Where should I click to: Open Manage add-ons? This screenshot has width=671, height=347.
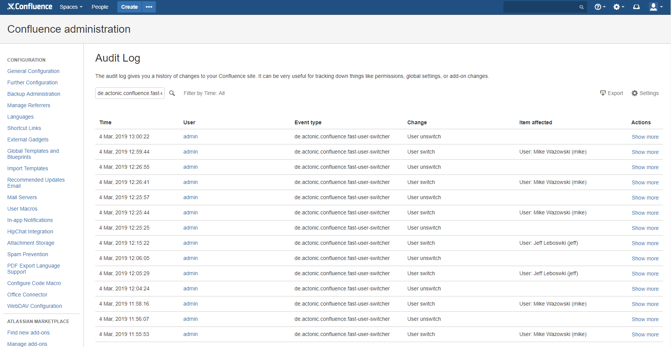(27, 344)
